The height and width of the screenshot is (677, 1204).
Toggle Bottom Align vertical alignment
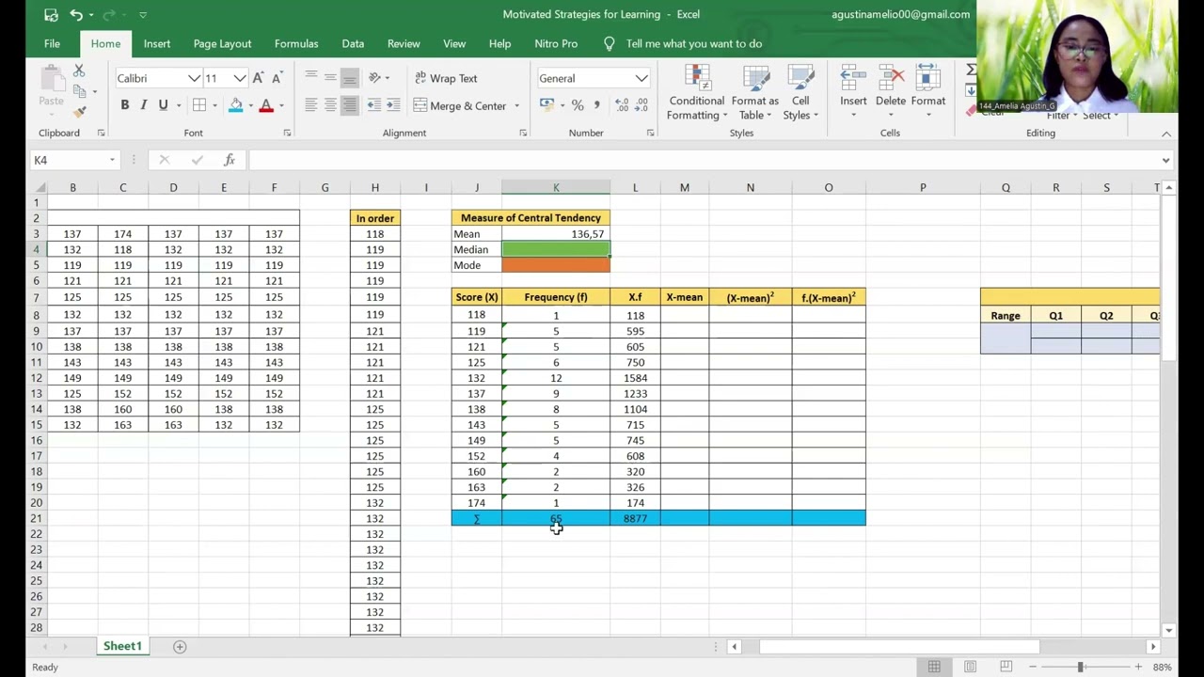click(350, 78)
